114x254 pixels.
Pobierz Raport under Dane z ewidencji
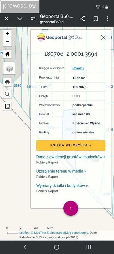[47, 163]
